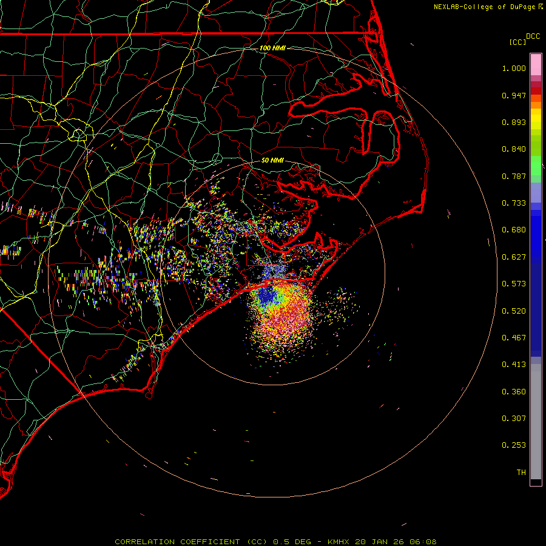Viewport: 546px width, 546px height.
Task: Click the KMHX radar site center point
Action: 273,272
